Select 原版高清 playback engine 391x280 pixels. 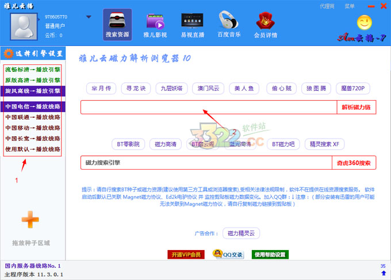[33, 80]
